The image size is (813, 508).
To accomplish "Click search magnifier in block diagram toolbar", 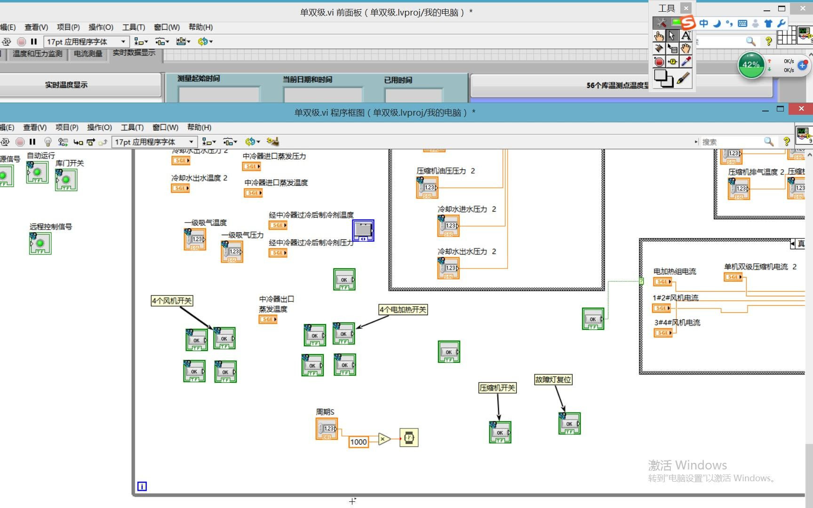I will (x=769, y=141).
